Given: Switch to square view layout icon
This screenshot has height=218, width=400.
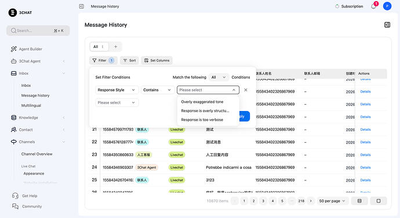Looking at the screenshot, I should pyautogui.click(x=379, y=201).
